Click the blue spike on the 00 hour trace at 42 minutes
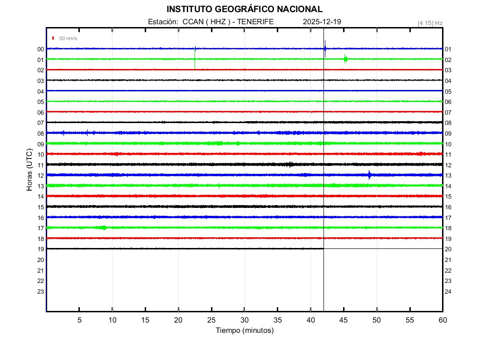This screenshot has height=358, width=478. (325, 48)
